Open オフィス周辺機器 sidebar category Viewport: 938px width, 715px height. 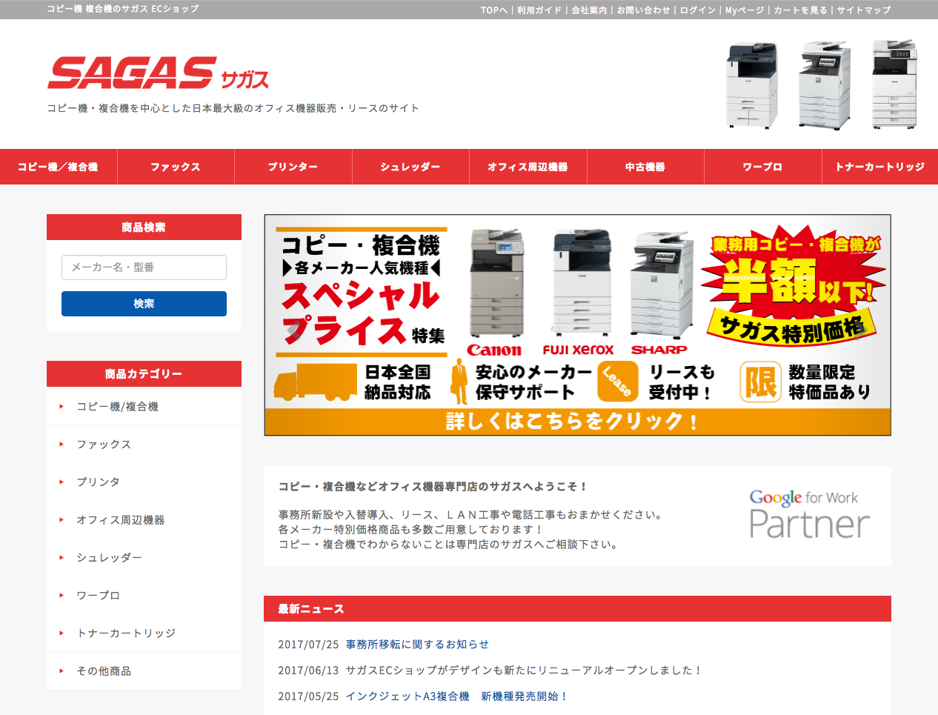(x=144, y=519)
